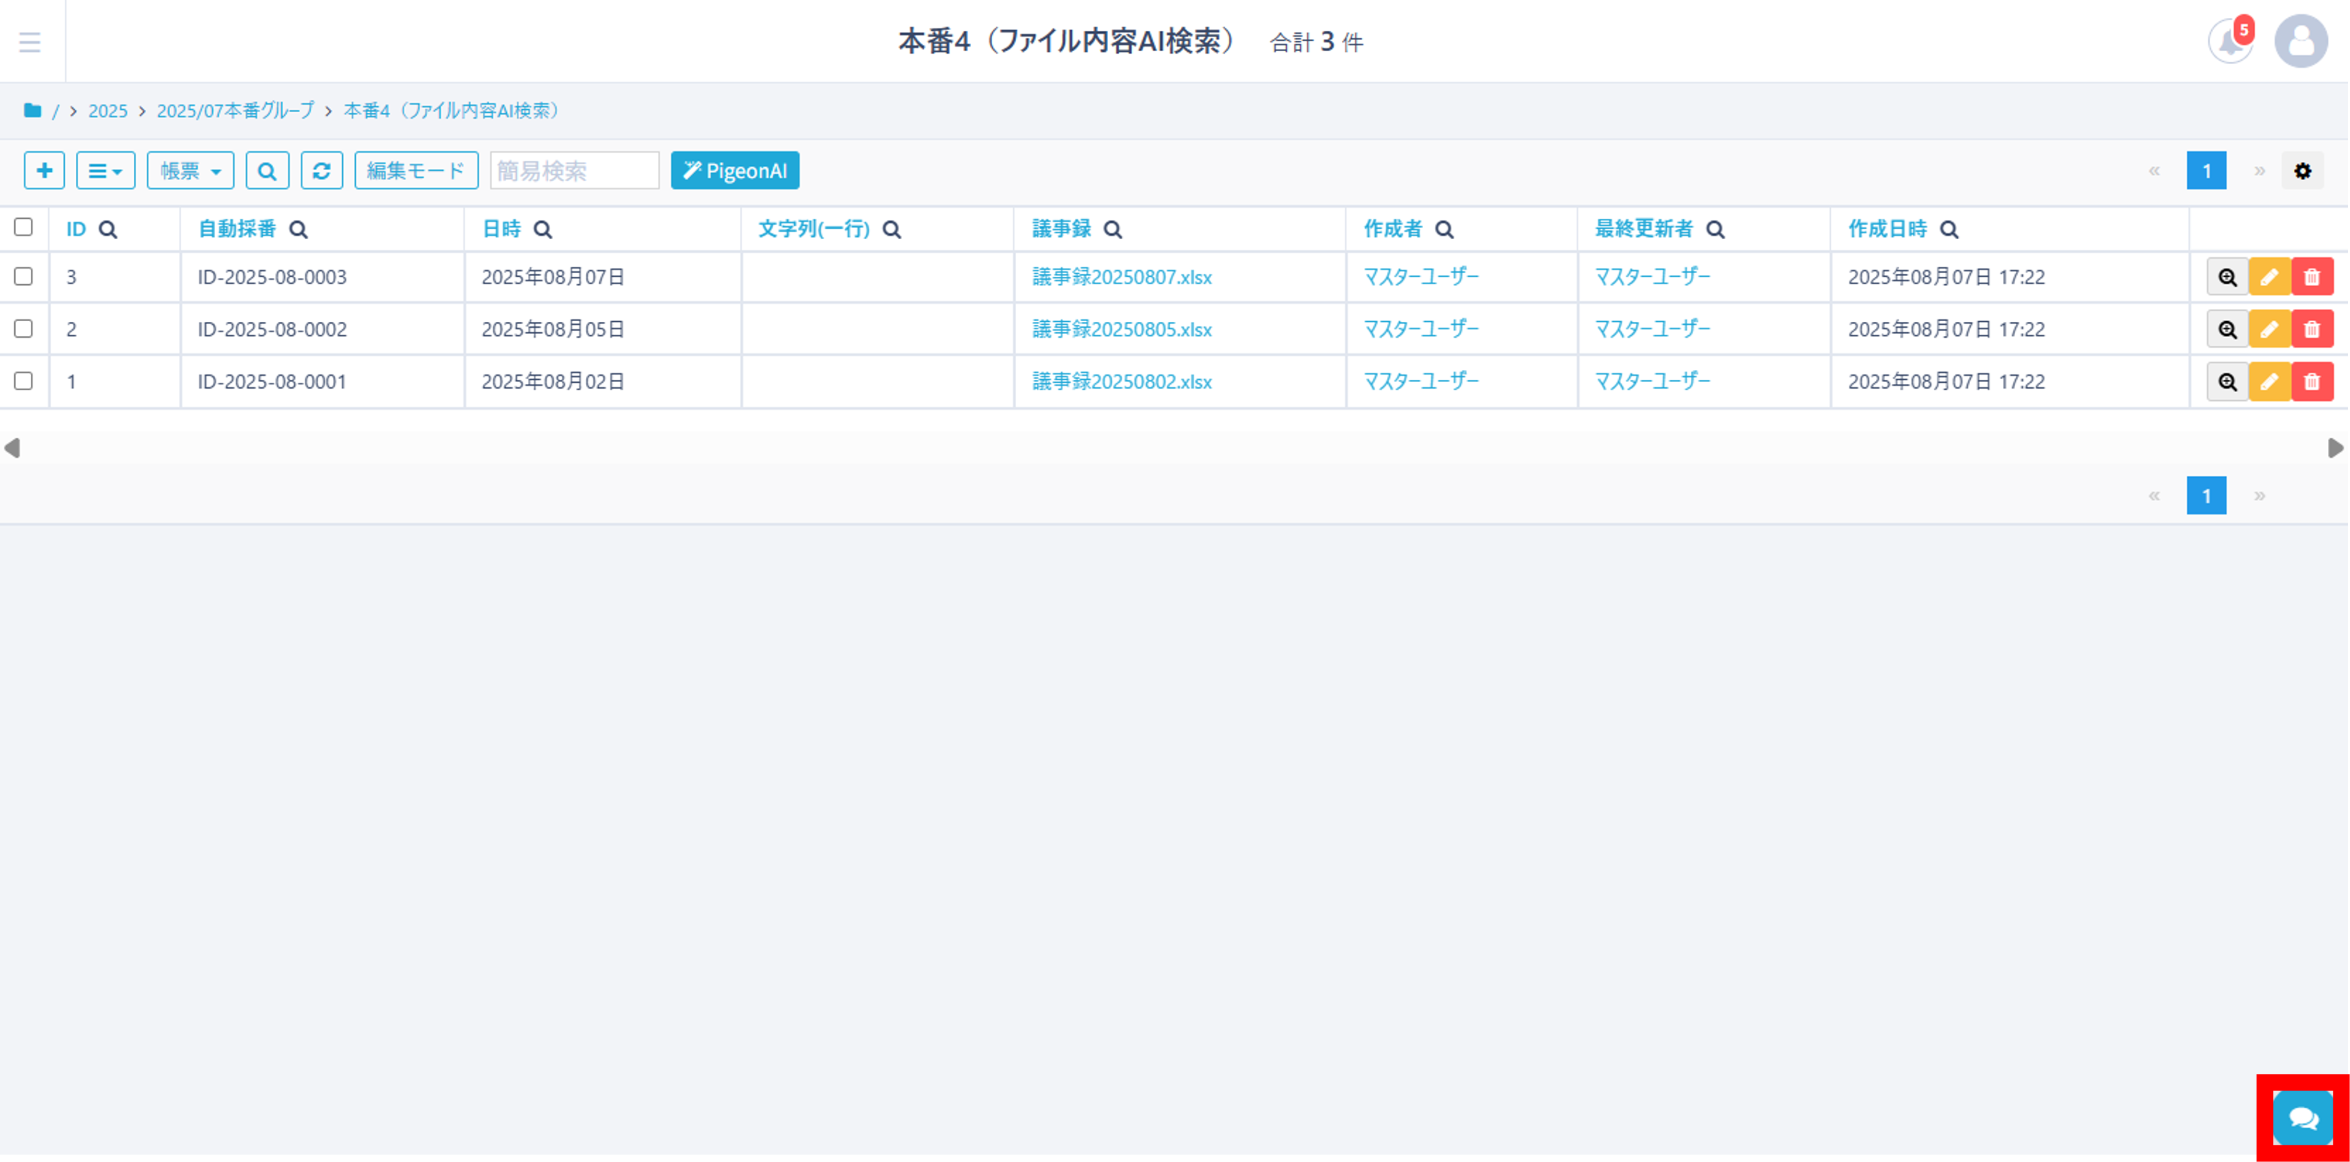Select checkbox for row ID 1
2350x1162 pixels.
coord(23,381)
